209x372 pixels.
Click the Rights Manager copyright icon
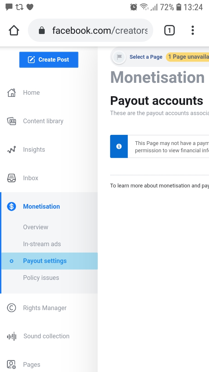11,308
